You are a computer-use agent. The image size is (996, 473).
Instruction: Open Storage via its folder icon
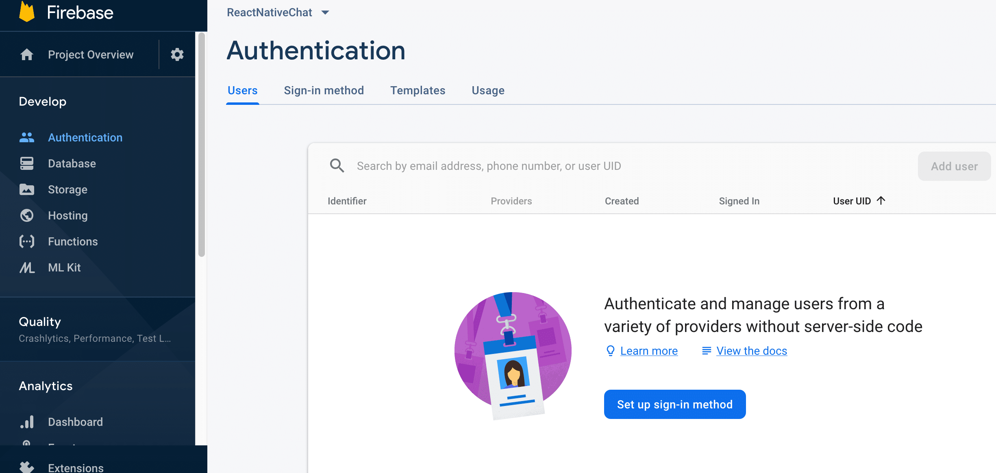(27, 189)
